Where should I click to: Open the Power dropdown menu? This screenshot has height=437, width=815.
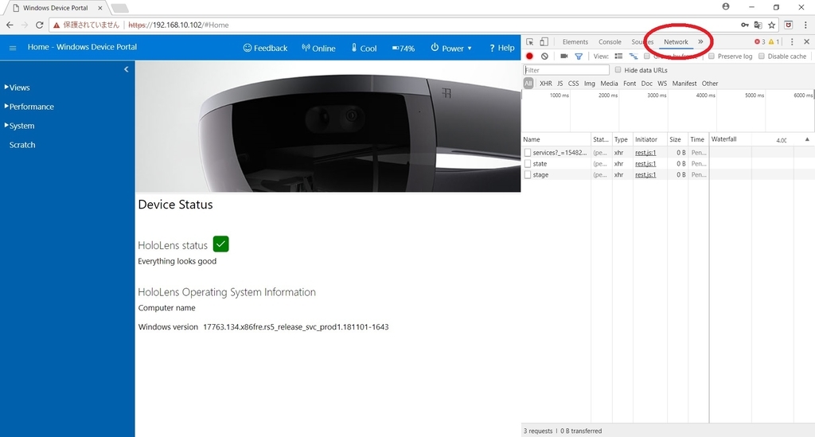pyautogui.click(x=451, y=48)
